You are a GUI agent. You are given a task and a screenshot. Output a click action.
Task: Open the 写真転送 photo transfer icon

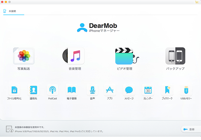coord(24,56)
